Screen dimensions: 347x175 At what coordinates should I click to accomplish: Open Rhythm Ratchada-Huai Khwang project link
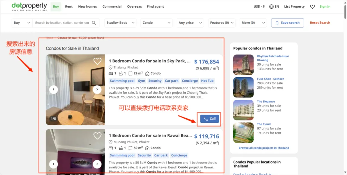click(x=273, y=58)
